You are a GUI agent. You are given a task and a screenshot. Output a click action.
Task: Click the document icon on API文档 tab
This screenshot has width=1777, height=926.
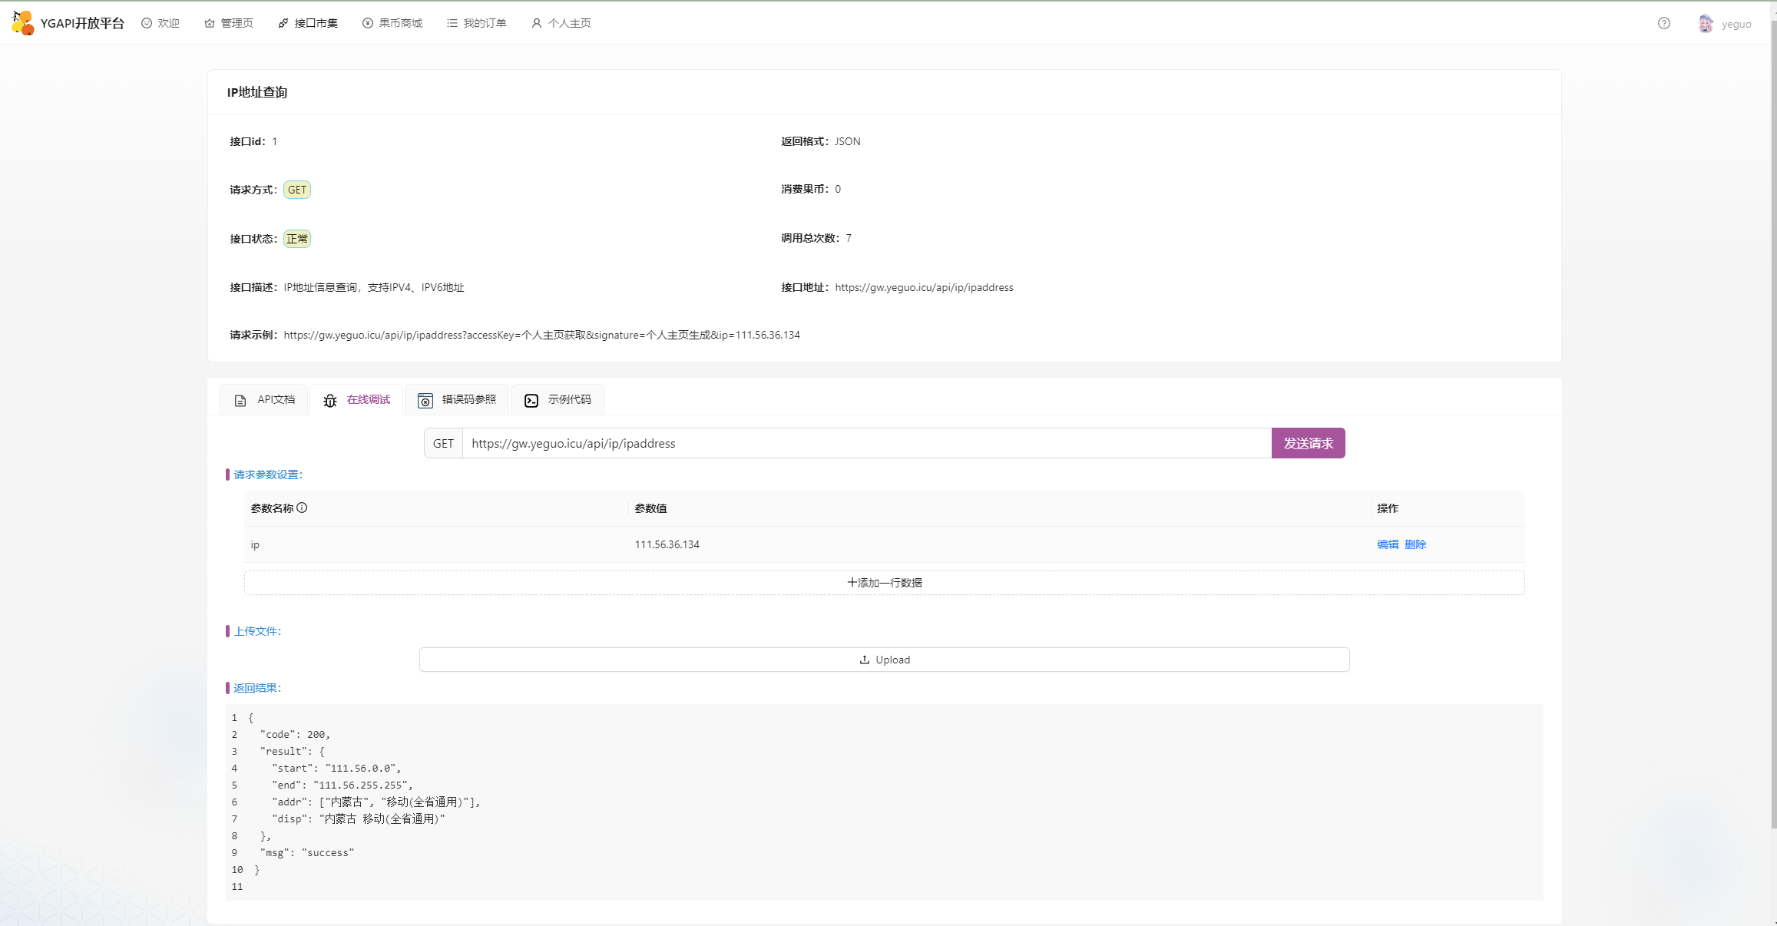240,400
